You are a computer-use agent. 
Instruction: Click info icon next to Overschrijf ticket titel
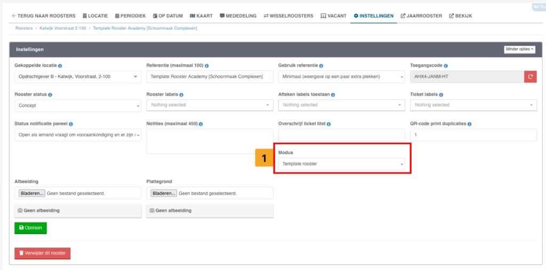(x=329, y=124)
